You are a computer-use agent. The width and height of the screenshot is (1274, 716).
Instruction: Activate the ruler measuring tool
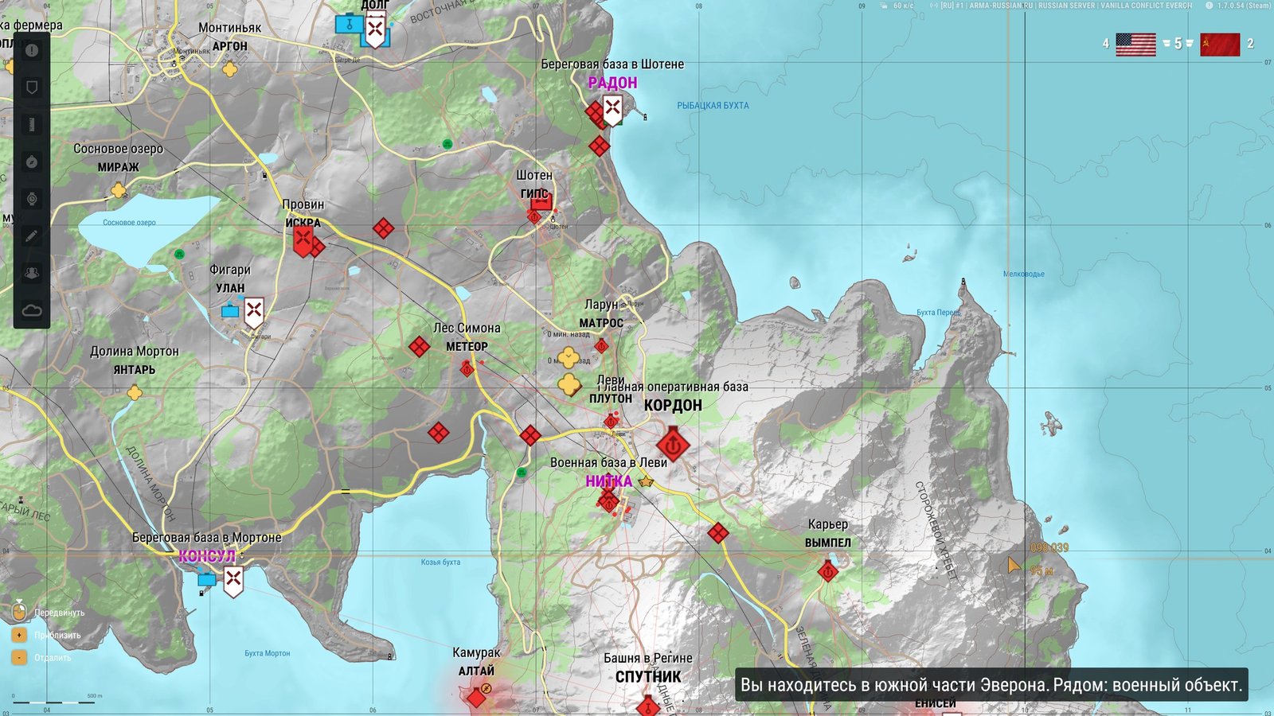pos(32,125)
